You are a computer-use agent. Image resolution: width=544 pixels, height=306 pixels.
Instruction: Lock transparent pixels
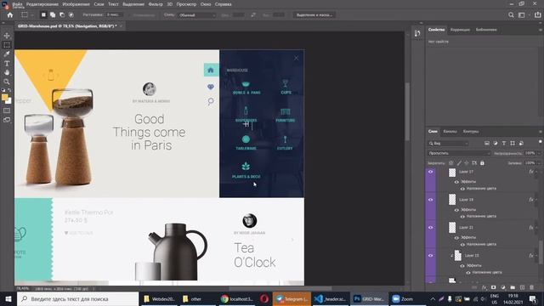[450, 162]
